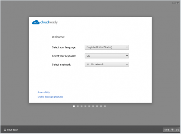Viewport: 181px width, 134px height.
Task: Click the Welcome! heading text
Action: pyautogui.click(x=58, y=37)
